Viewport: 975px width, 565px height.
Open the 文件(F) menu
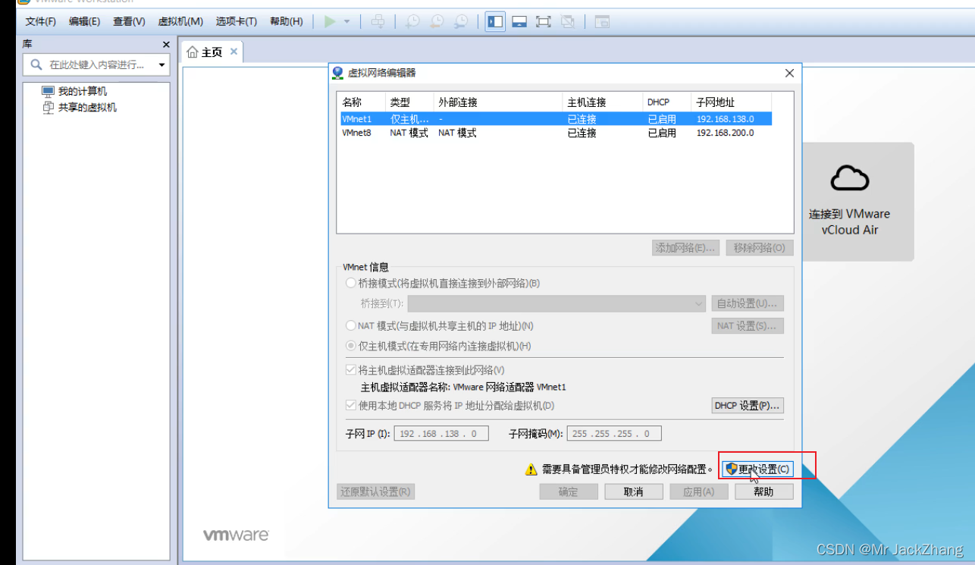click(x=41, y=21)
